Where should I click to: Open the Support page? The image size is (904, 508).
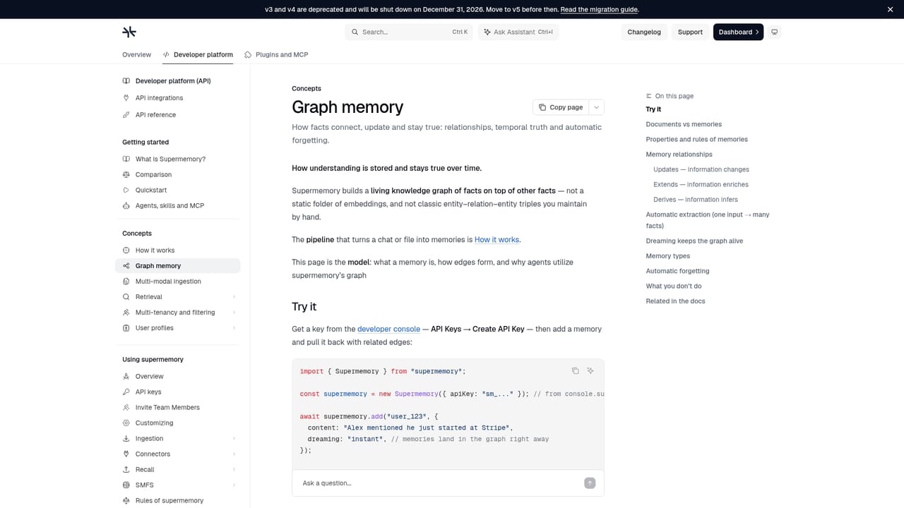click(x=690, y=32)
